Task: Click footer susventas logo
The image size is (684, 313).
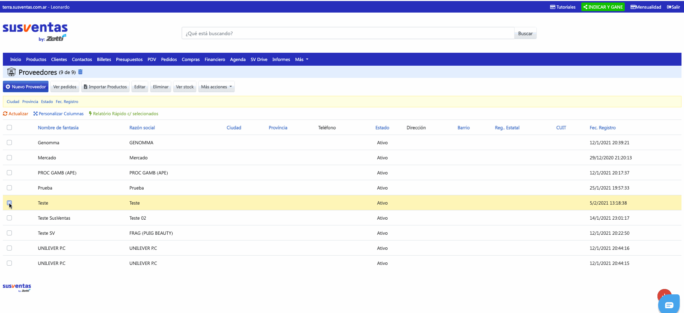Action: coord(17,288)
